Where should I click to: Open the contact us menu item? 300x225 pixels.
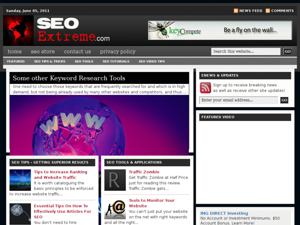(x=77, y=52)
